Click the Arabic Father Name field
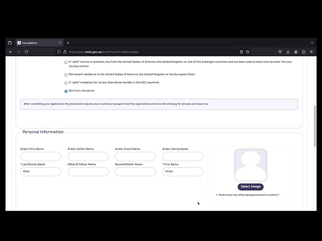 [88, 156]
